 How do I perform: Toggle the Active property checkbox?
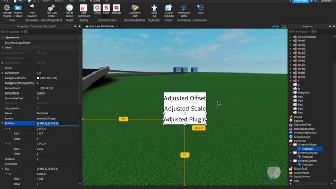pyautogui.click(x=38, y=68)
